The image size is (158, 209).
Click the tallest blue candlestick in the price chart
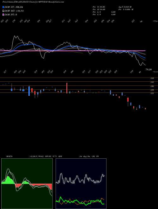(x=29, y=91)
